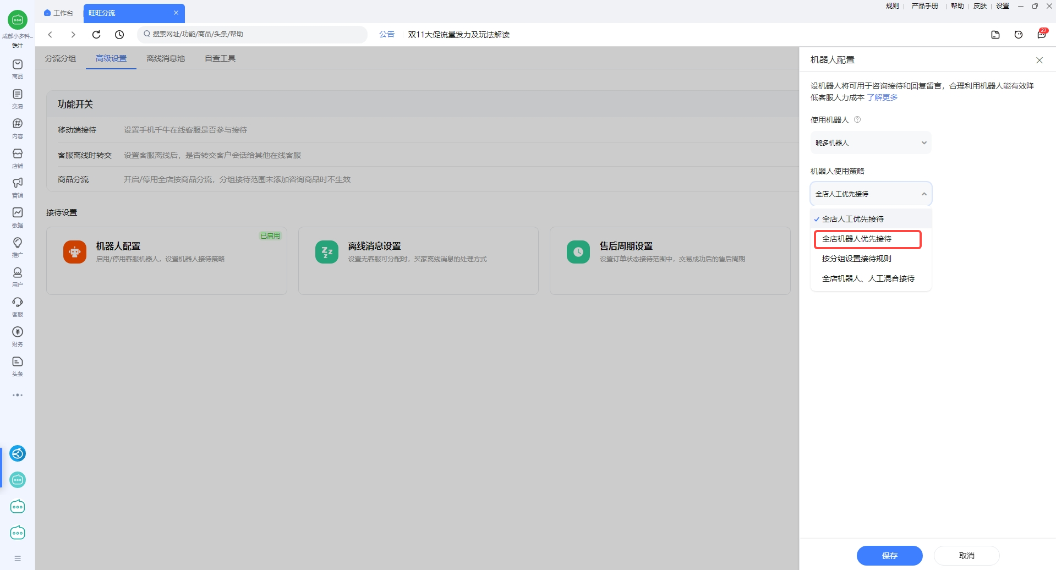The height and width of the screenshot is (570, 1056).
Task: Open announcement 双11大促流量发力及玩法解读
Action: pos(459,35)
